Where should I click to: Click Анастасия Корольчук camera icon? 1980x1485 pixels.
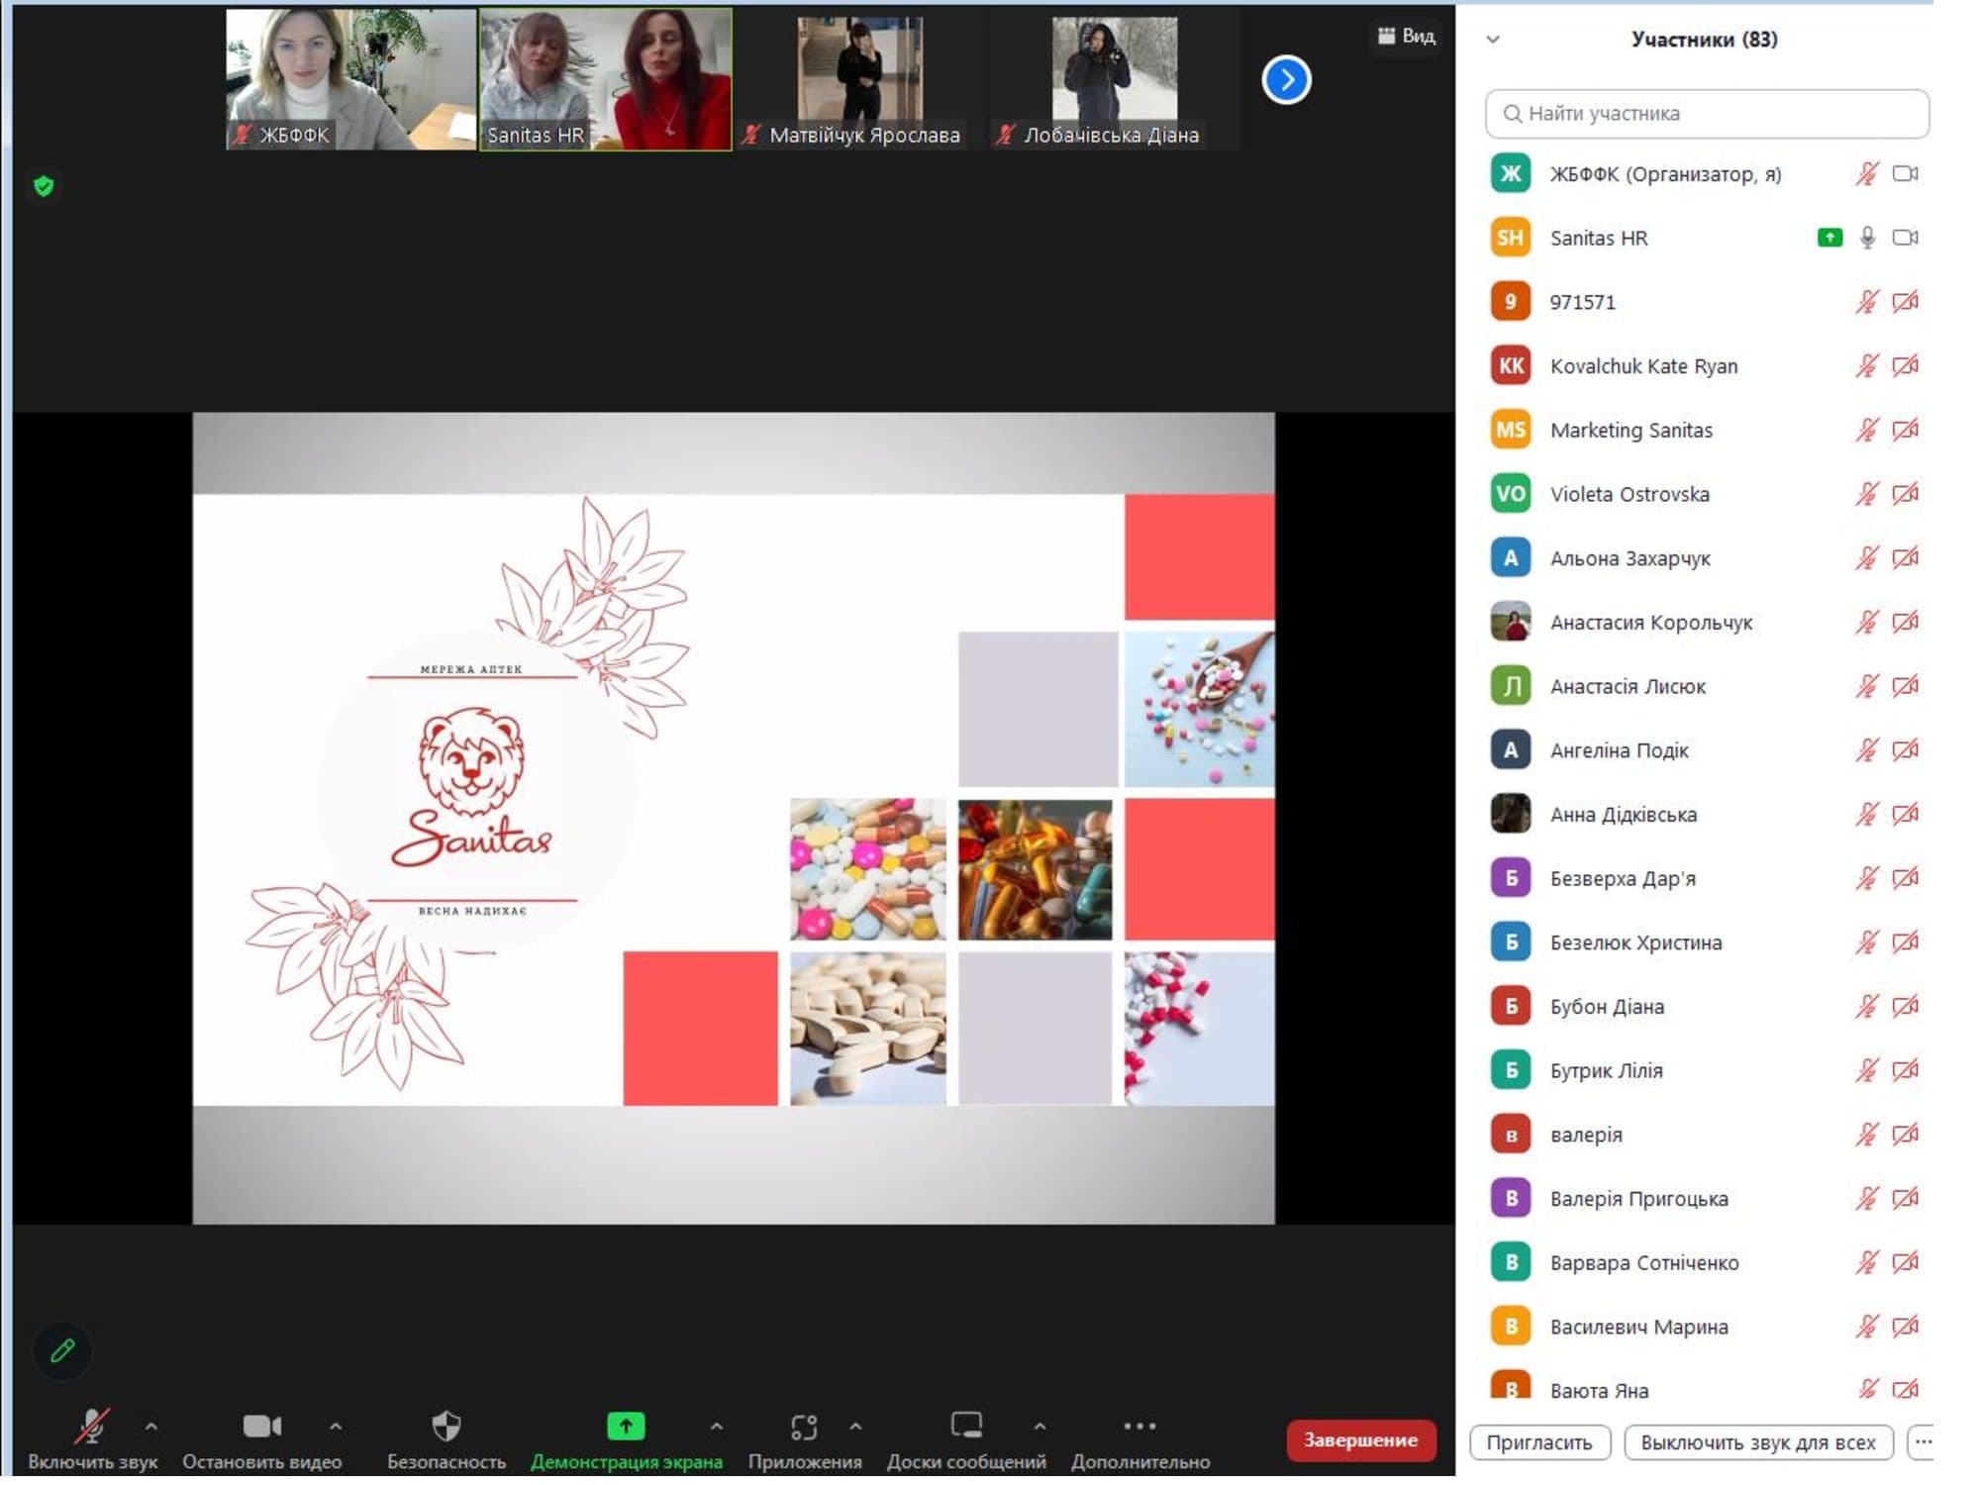[1906, 622]
